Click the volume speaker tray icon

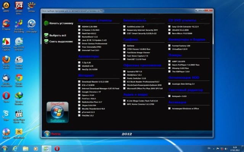[x=226, y=149]
